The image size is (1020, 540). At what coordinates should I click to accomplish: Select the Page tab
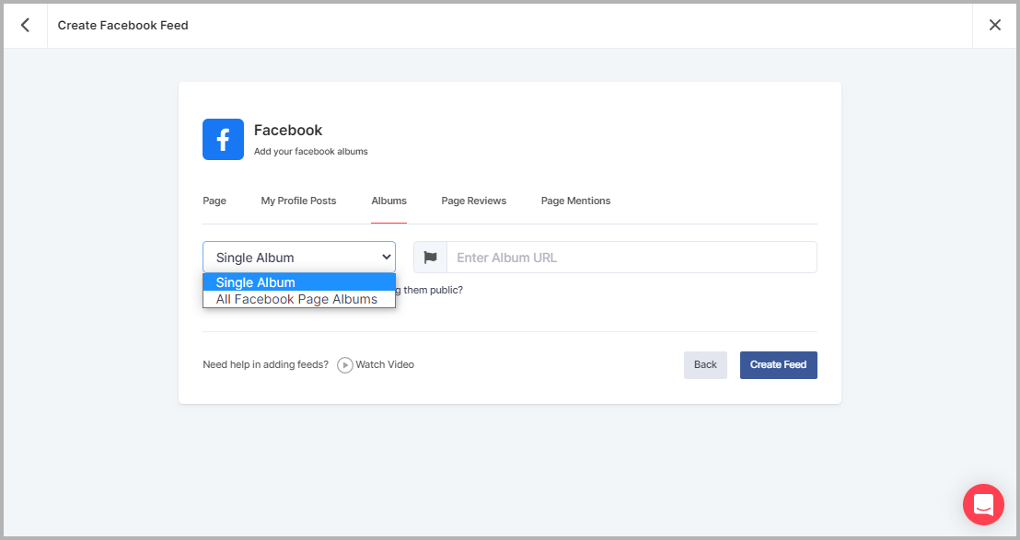coord(214,201)
